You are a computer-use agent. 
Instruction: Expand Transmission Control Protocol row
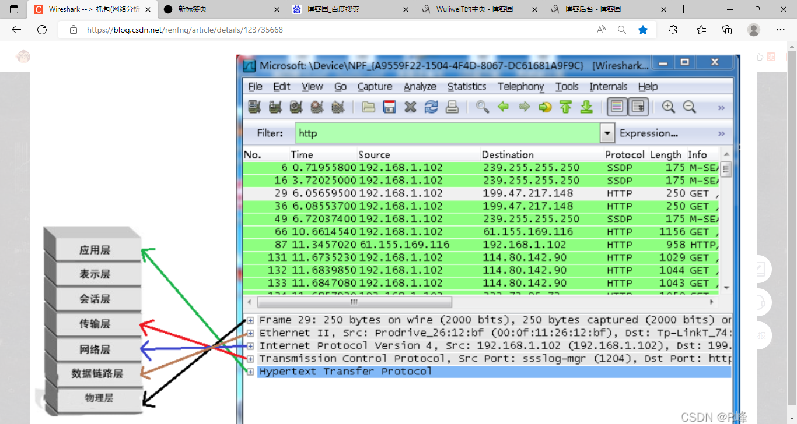[x=250, y=359]
